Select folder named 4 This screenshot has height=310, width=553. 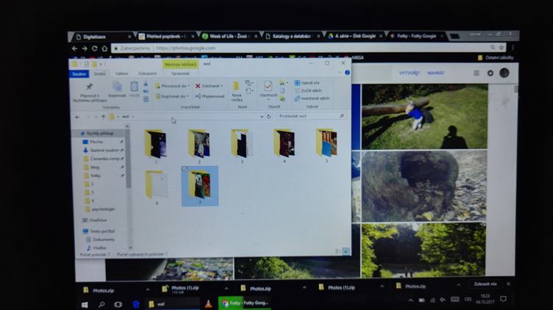click(x=285, y=145)
